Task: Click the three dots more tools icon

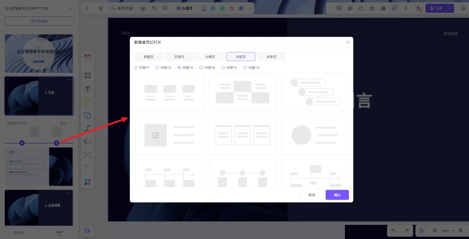Action: click(x=87, y=166)
